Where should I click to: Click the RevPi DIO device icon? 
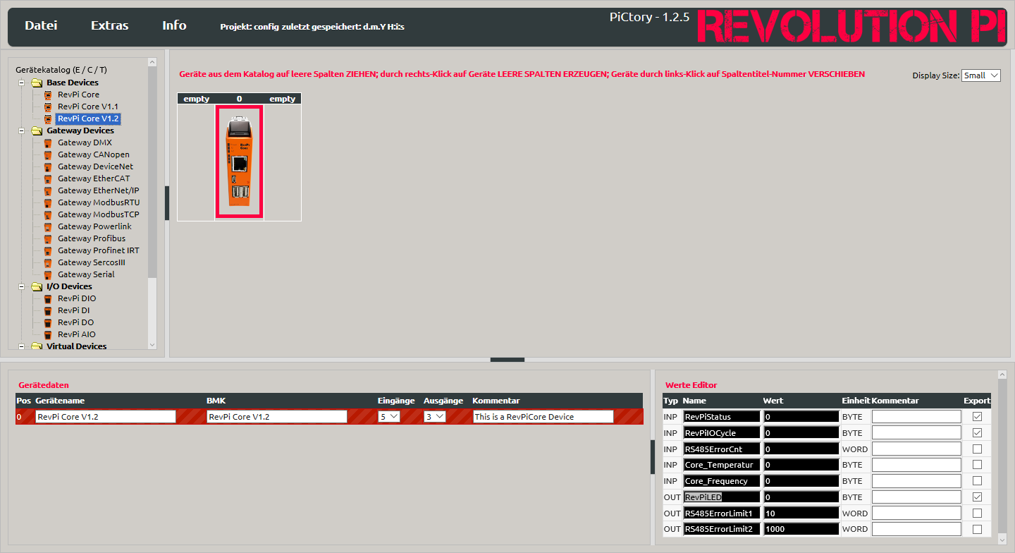48,298
